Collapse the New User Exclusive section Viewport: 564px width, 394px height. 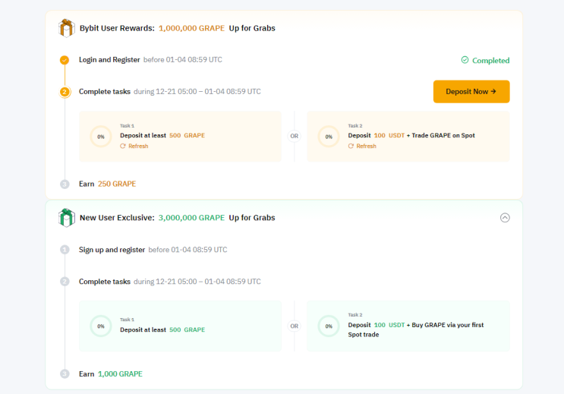coord(505,218)
